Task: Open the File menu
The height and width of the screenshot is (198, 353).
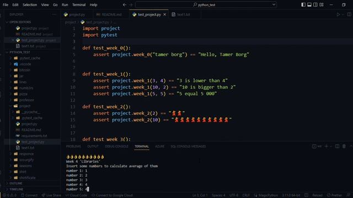Action: pos(6,5)
